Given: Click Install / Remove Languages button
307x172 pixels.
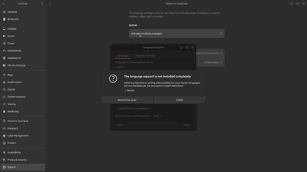Looking at the screenshot, I should (x=134, y=108).
